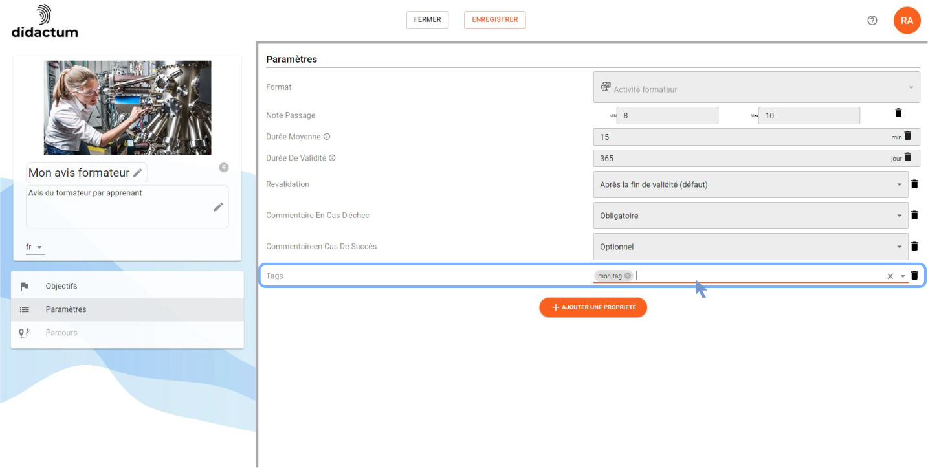The height and width of the screenshot is (468, 928).
Task: Select Paramètres in sidebar
Action: (x=127, y=309)
